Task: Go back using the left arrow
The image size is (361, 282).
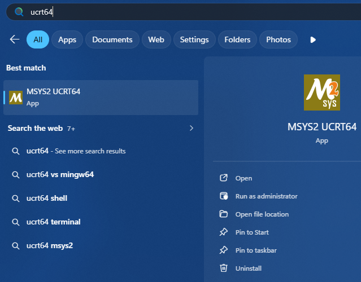Action: pyautogui.click(x=15, y=39)
